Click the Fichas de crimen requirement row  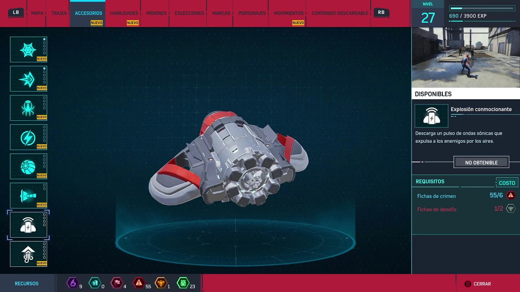click(466, 195)
